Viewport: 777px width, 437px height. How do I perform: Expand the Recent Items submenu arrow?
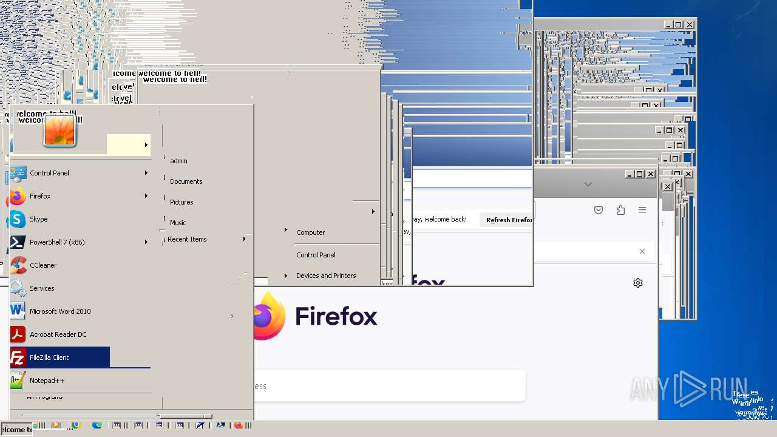tap(244, 239)
